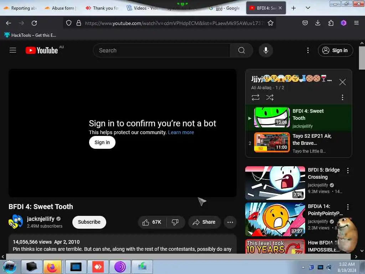Open YouTube settings three-dot menu

pos(308,50)
